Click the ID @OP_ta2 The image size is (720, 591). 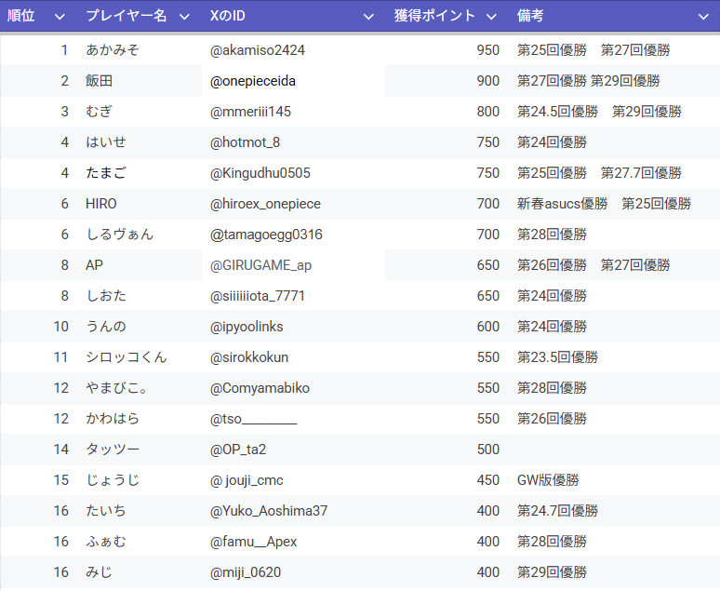coord(238,450)
